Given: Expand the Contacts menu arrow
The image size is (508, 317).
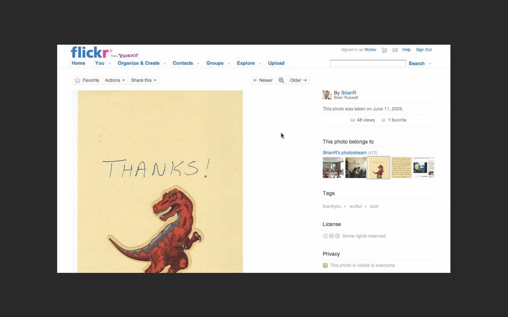Looking at the screenshot, I should point(198,63).
